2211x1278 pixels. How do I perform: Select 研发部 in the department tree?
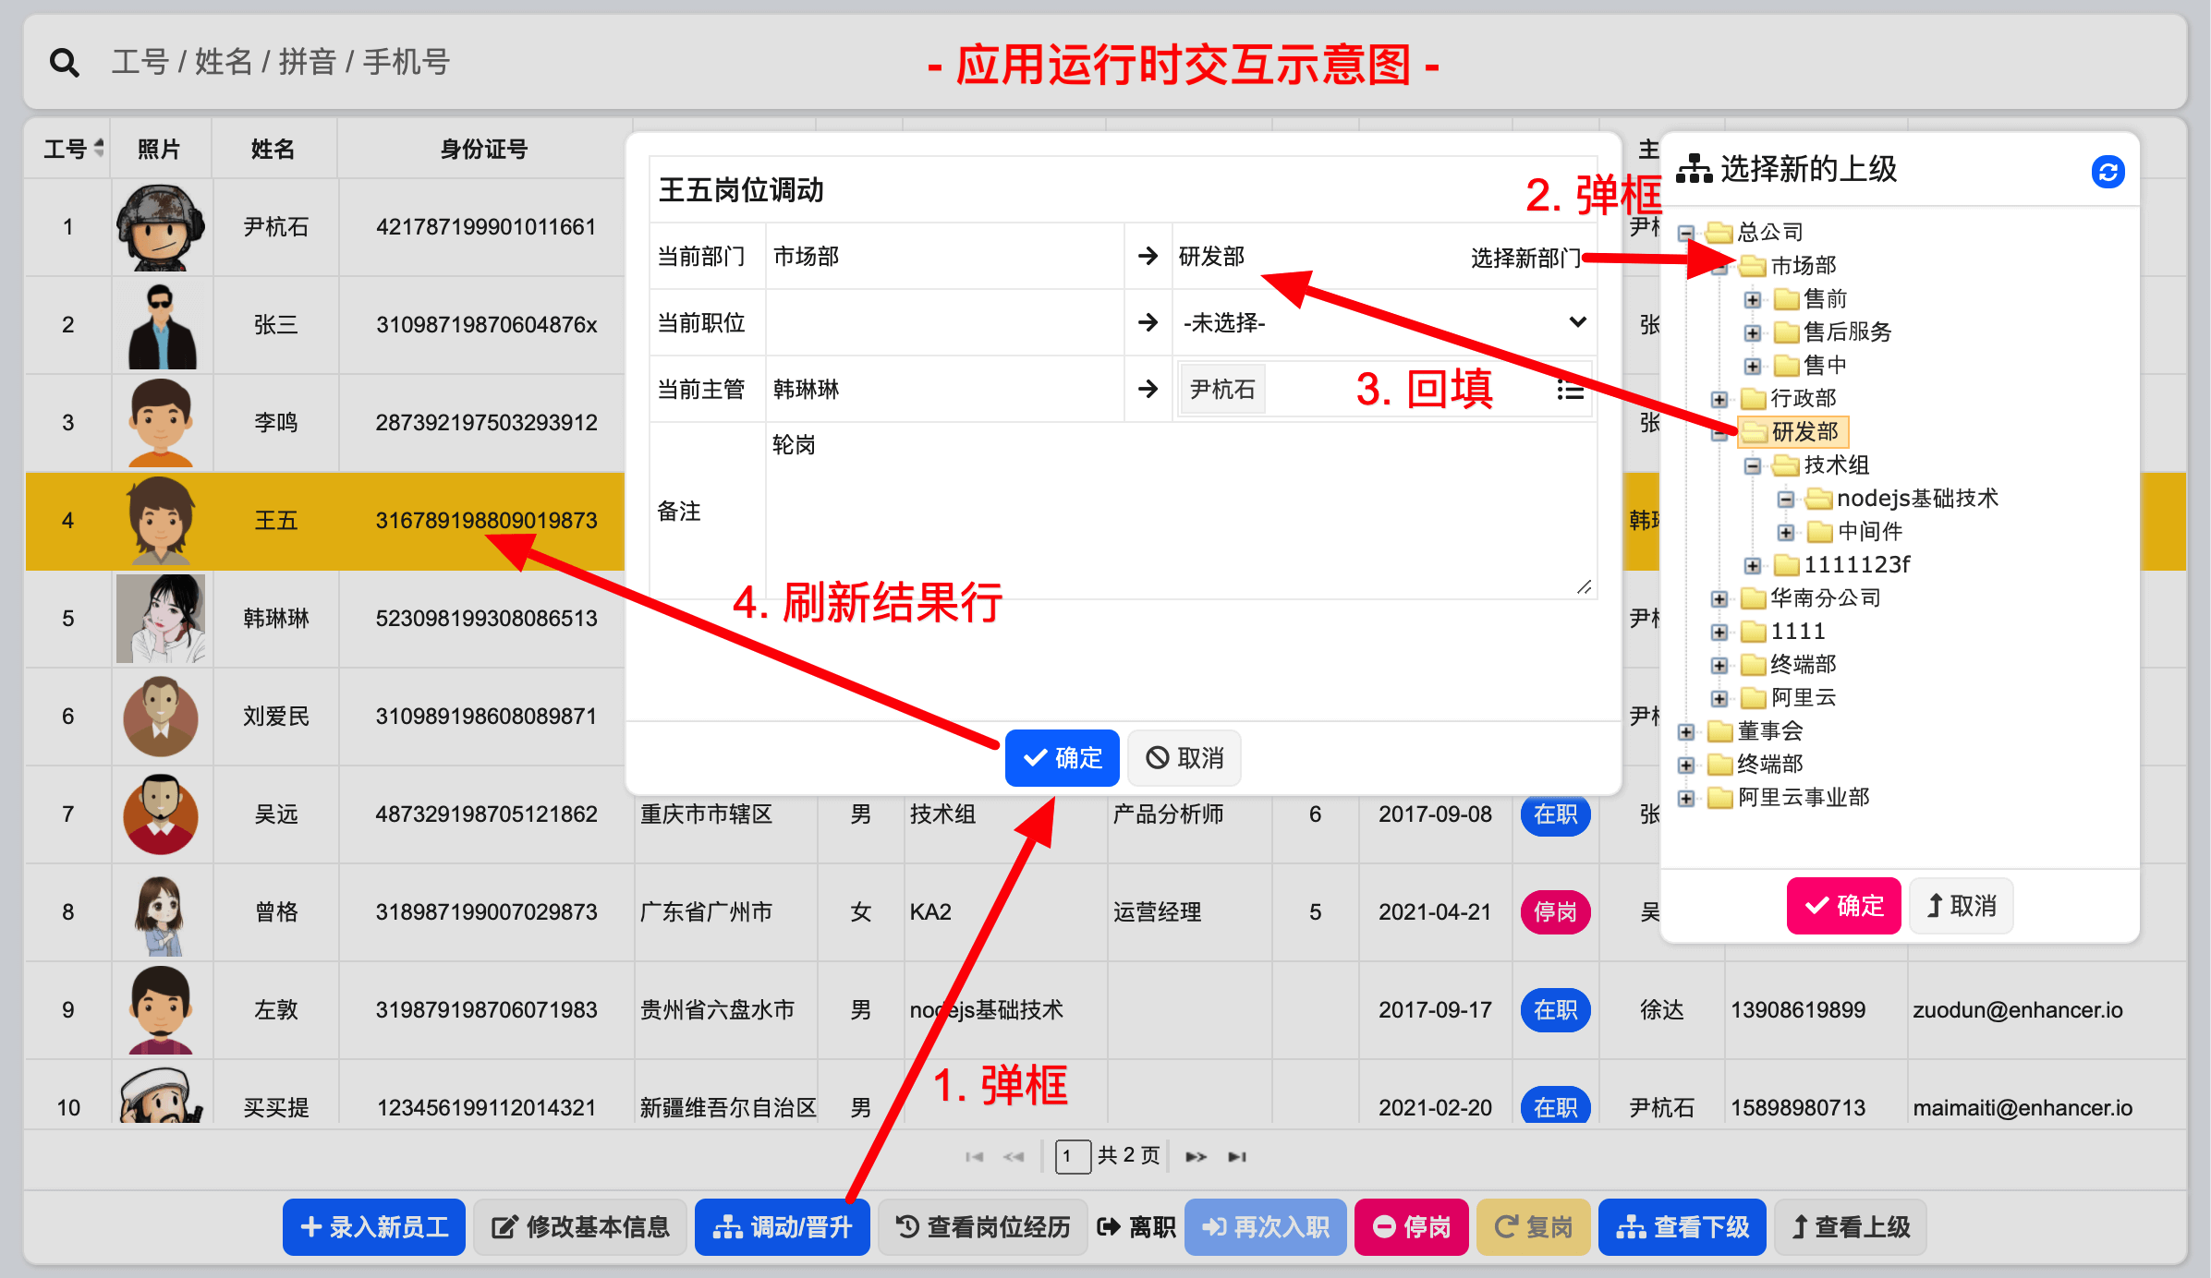point(1804,431)
